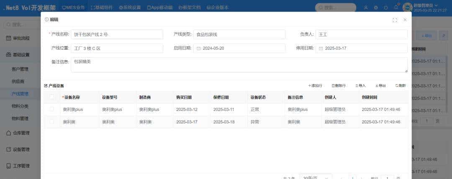The width and height of the screenshot is (452, 179).
Task: Check the 奥利奥plus row checkbox
Action: click(x=51, y=109)
